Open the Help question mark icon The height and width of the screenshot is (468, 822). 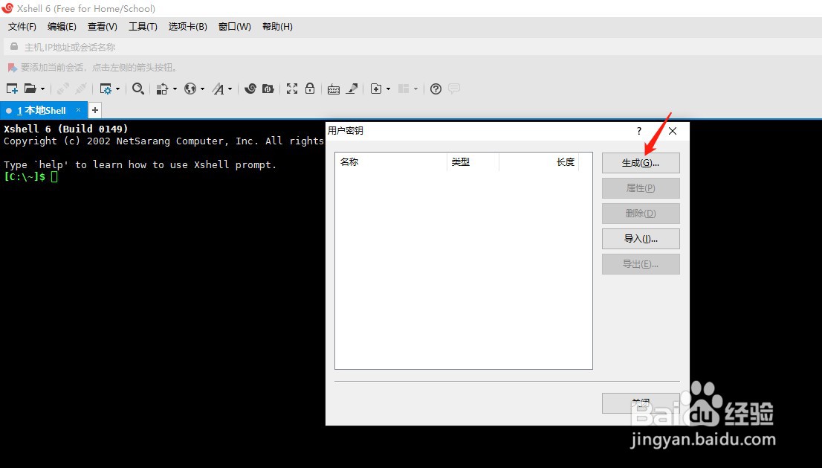(x=436, y=89)
